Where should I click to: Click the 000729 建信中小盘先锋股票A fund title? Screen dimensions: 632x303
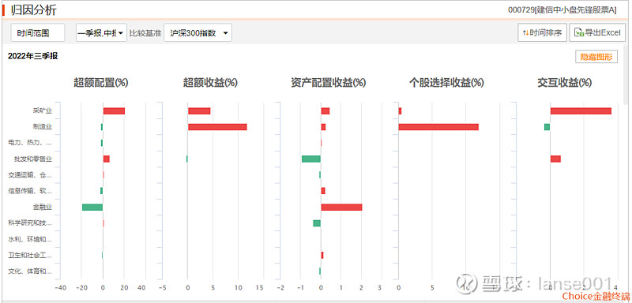562,10
